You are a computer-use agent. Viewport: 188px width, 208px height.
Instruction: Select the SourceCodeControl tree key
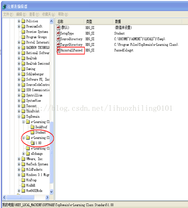pyautogui.click(x=38, y=85)
